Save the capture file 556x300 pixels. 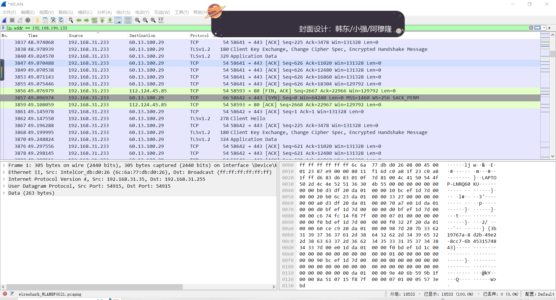[x=45, y=20]
